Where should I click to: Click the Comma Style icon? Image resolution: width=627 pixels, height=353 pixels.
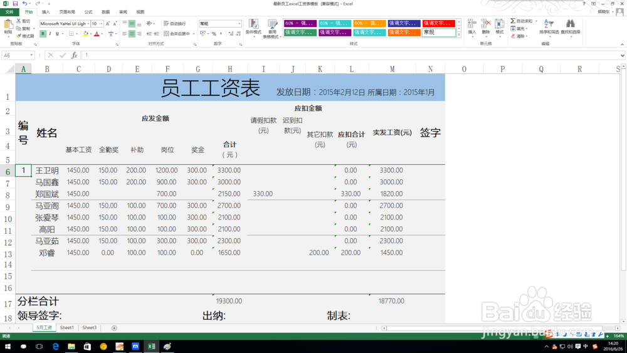(x=221, y=34)
